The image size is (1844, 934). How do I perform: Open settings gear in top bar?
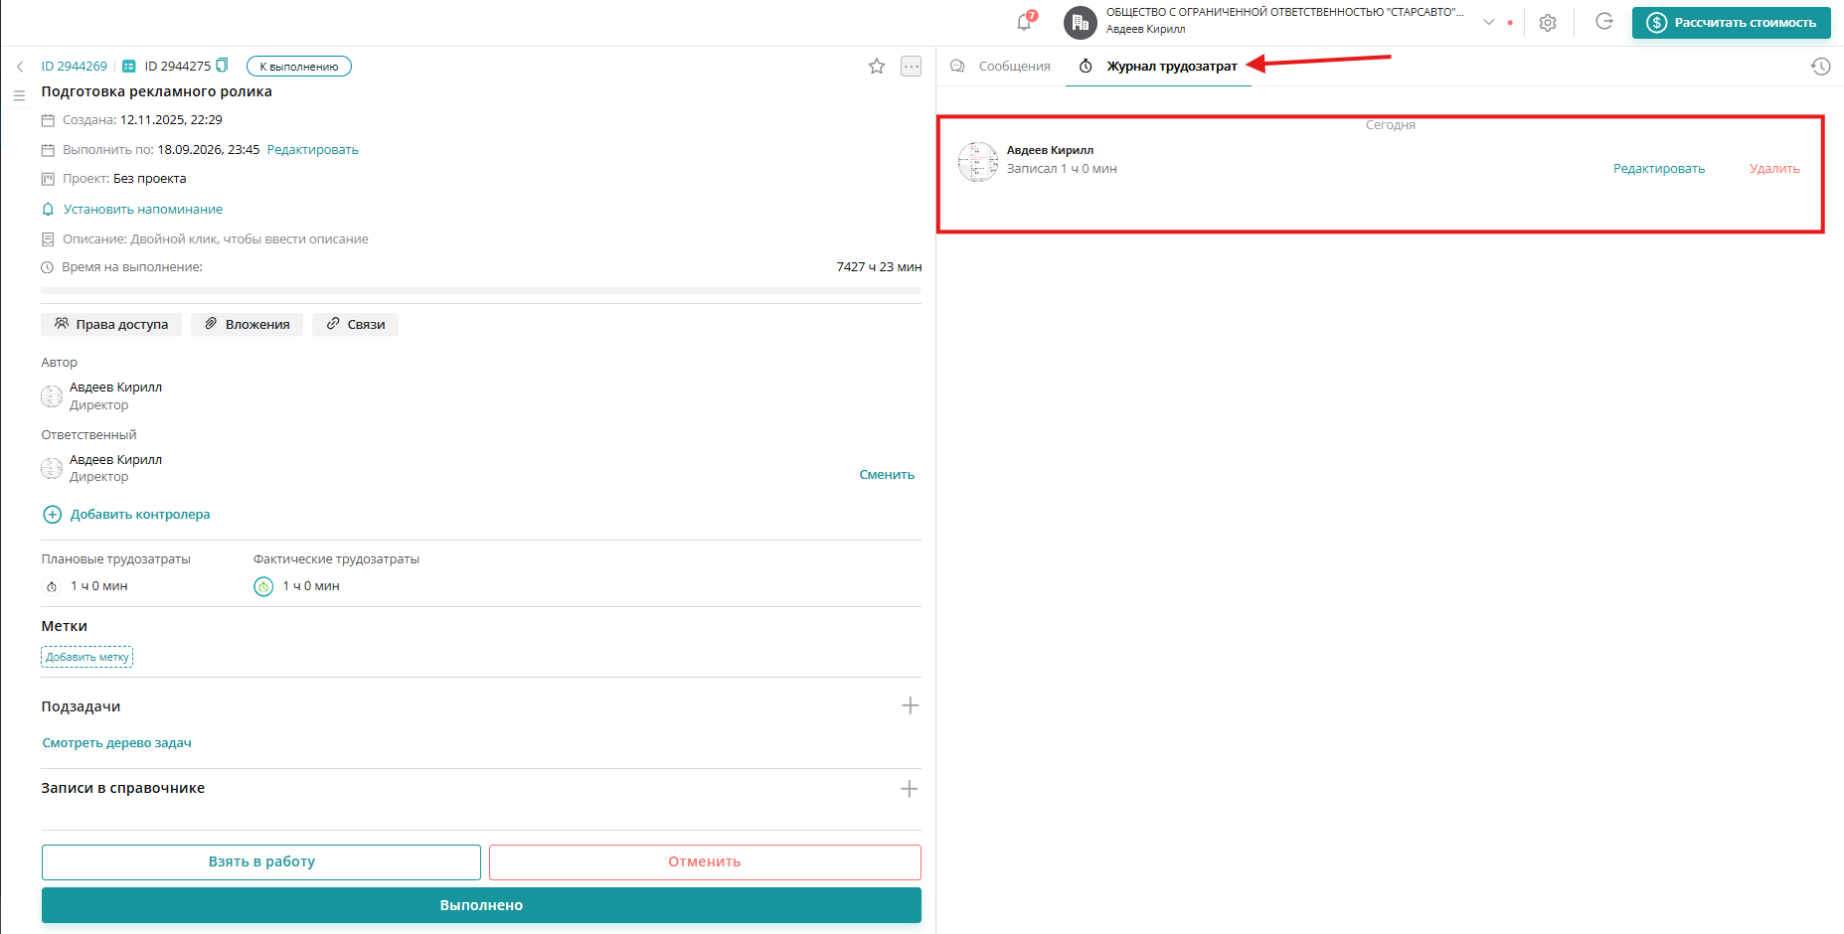pyautogui.click(x=1548, y=22)
